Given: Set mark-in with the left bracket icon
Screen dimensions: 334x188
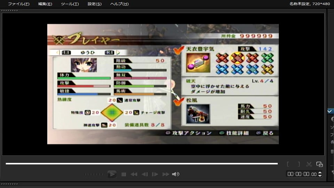Looking at the screenshot, I should pos(288,164).
